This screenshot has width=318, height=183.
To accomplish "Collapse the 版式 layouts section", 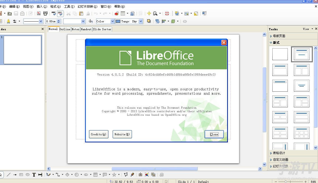I will click(293, 43).
